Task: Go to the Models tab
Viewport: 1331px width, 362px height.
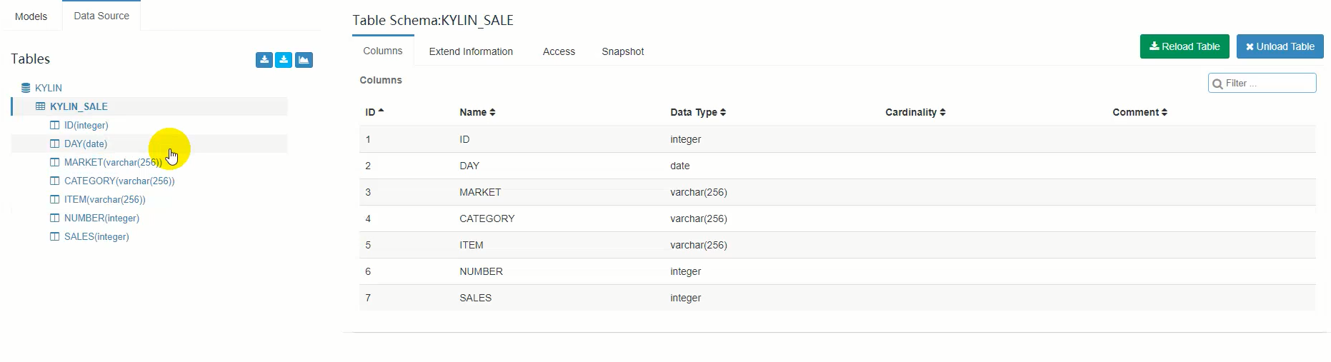Action: pyautogui.click(x=31, y=16)
